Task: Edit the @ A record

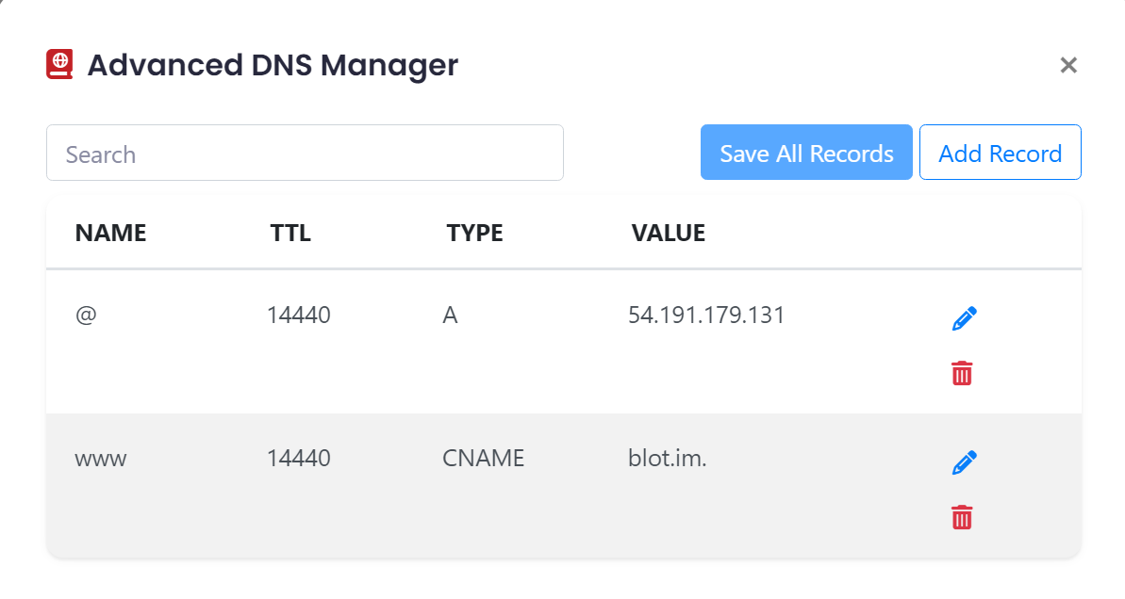Action: [965, 319]
